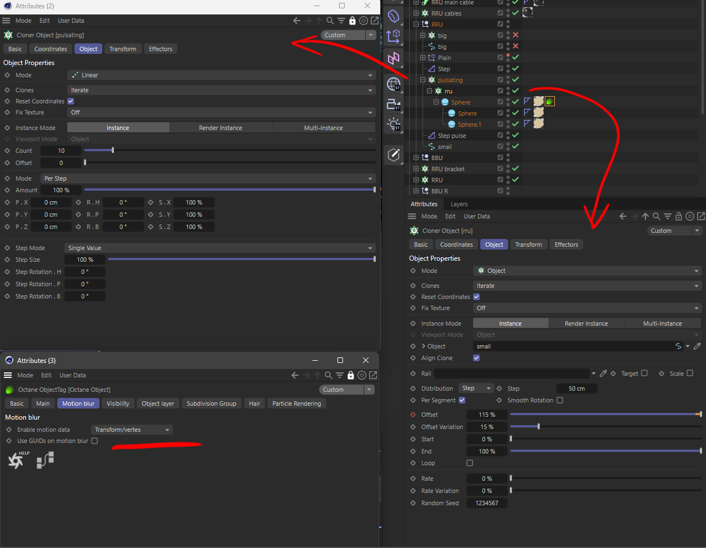Click the lock icon in the Attributes (2) toolbar
The image size is (706, 548).
coord(352,21)
